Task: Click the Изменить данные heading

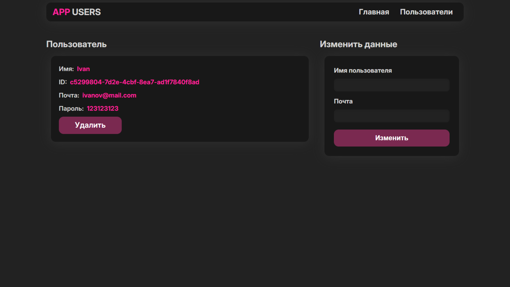Action: [x=358, y=44]
